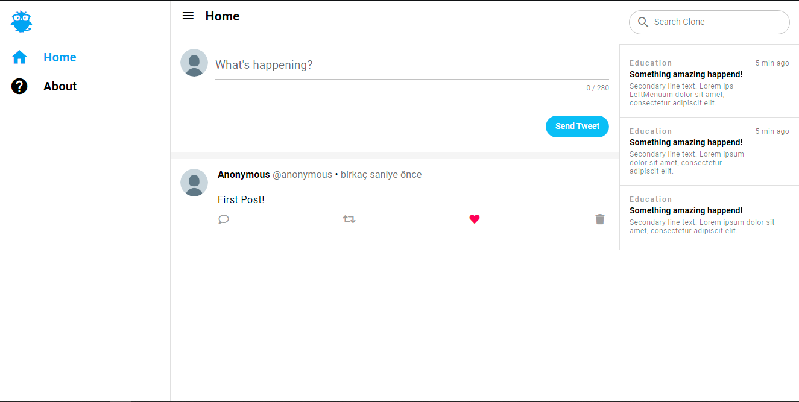The height and width of the screenshot is (402, 799).
Task: Open the hamburger menu icon
Action: [x=188, y=16]
